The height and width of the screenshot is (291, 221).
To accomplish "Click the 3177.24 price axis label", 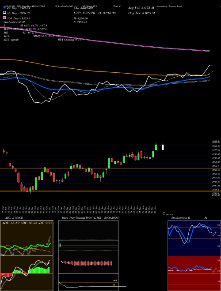I will click(x=217, y=150).
